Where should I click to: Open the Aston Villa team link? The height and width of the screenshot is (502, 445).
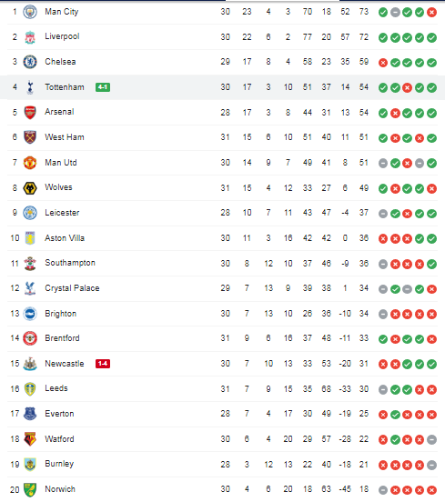tap(65, 238)
